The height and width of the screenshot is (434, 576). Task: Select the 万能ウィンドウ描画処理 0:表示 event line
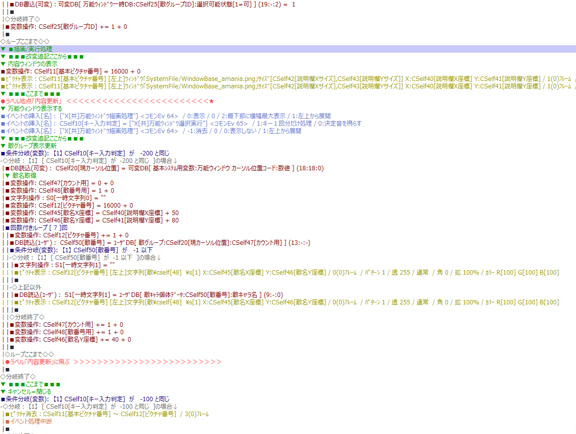[x=166, y=116]
